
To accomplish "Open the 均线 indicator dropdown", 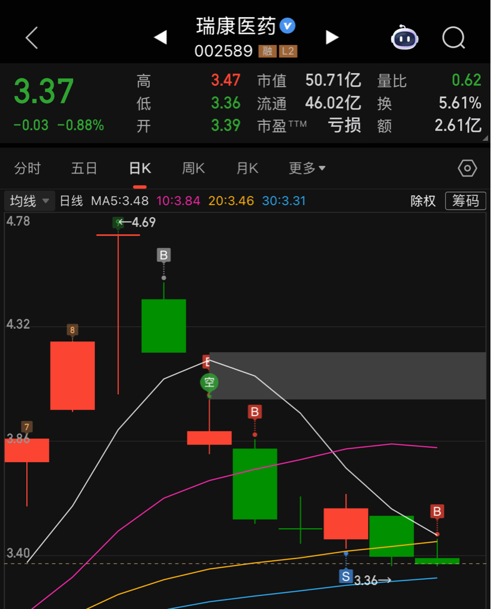I will (x=30, y=201).
